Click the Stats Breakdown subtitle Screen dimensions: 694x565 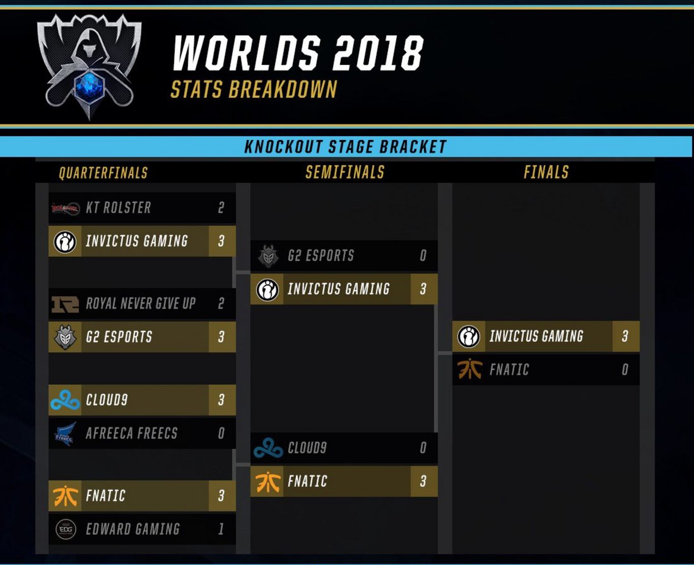pos(254,89)
